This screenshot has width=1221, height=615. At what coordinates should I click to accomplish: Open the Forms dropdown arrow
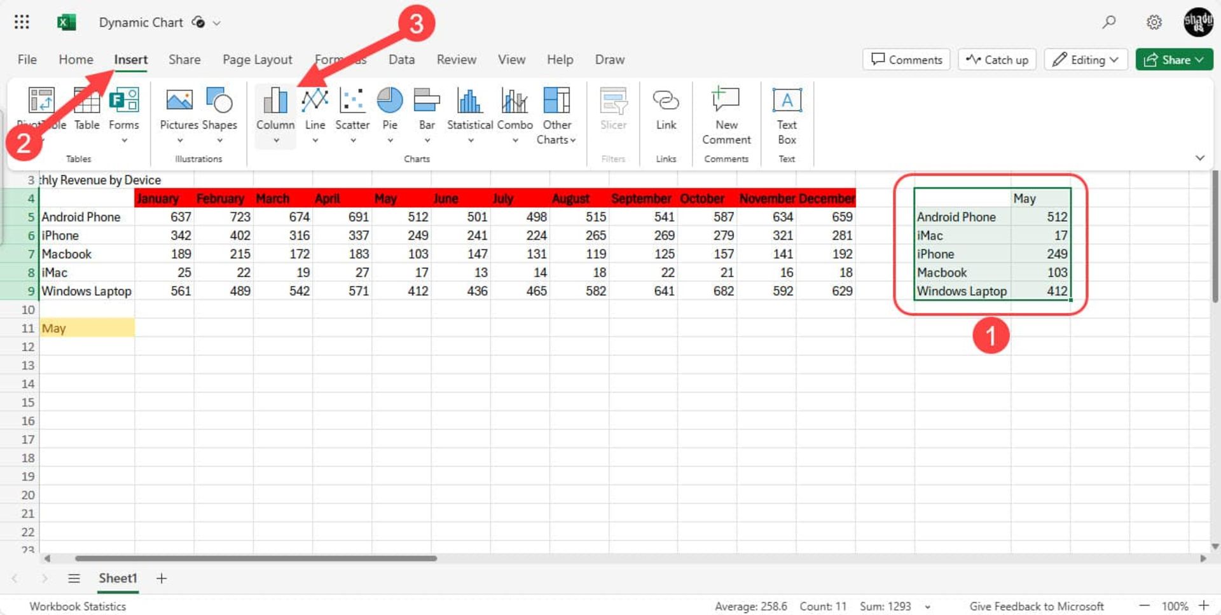coord(124,141)
